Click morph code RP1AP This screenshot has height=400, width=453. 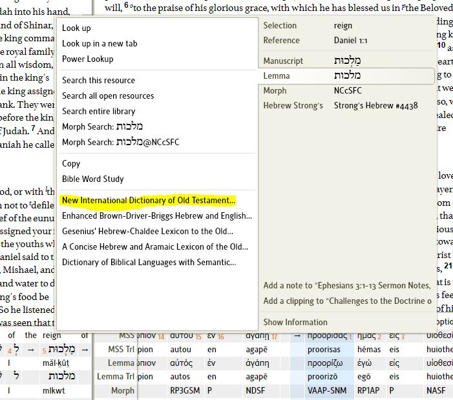pos(368,390)
